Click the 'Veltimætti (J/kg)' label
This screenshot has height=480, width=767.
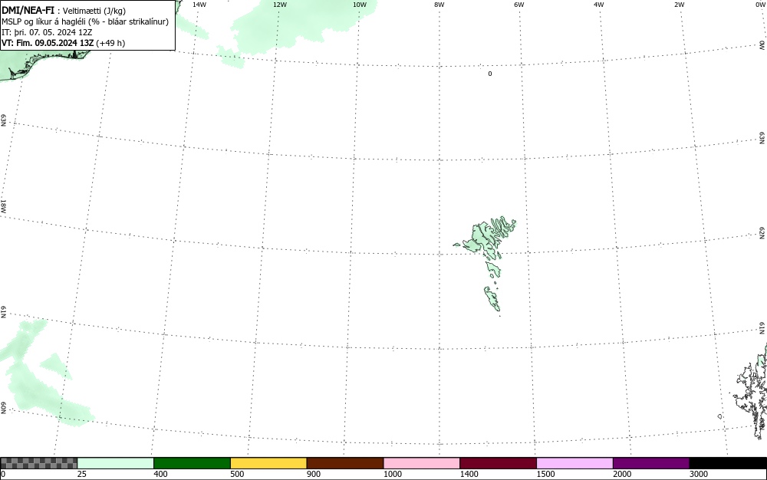[94, 11]
